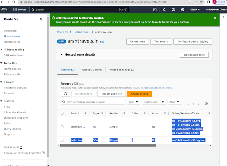Image resolution: width=227 pixels, height=166 pixels.
Task: Open the notifications bell
Action: pyautogui.click(x=164, y=10)
